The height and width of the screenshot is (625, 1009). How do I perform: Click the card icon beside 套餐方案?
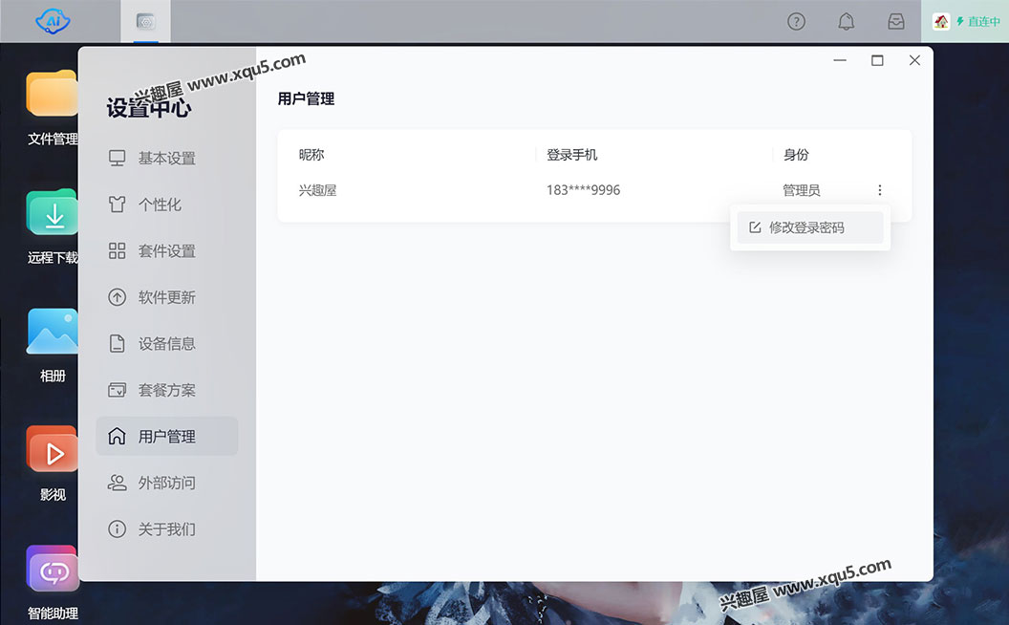tap(118, 390)
